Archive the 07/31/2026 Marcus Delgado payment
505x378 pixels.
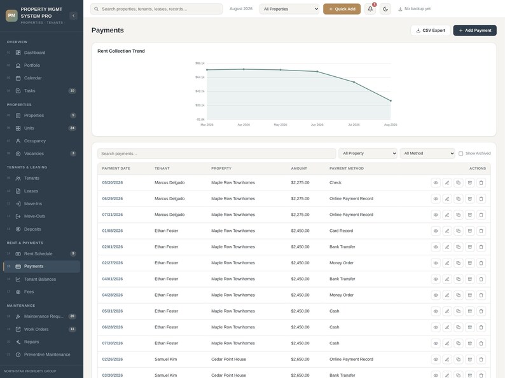point(470,215)
